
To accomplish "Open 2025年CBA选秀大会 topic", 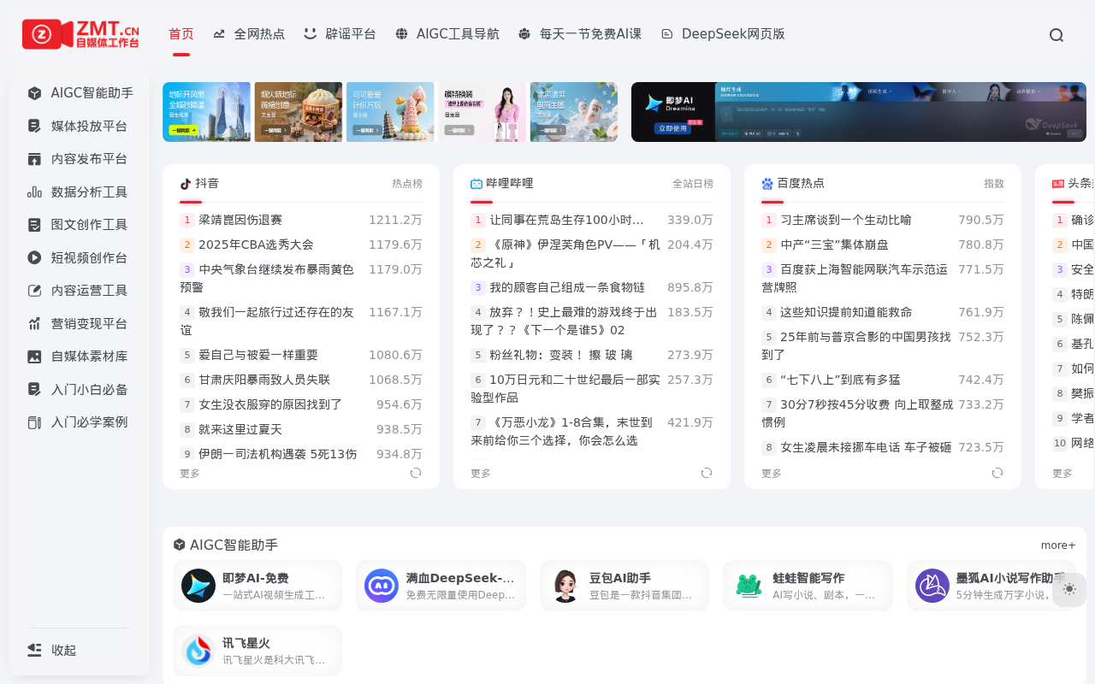I will pos(256,245).
